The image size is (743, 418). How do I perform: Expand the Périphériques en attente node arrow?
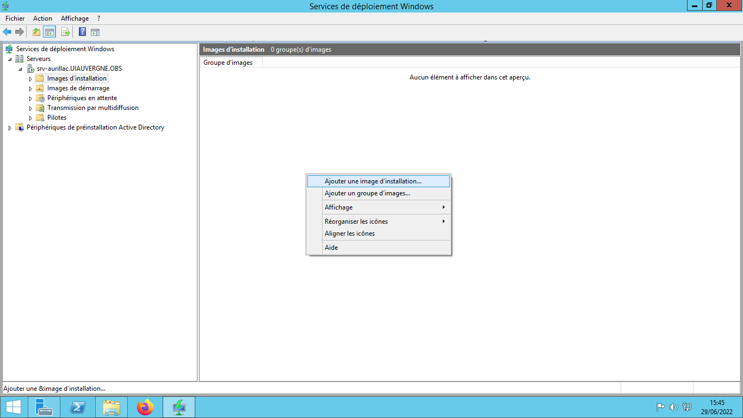[30, 99]
